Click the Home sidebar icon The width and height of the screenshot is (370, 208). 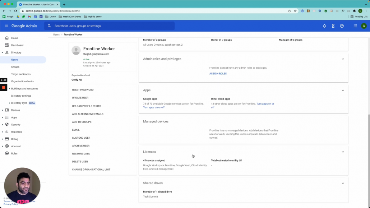pos(7,38)
